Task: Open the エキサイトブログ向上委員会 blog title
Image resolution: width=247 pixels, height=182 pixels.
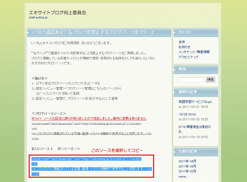Action: 57,13
